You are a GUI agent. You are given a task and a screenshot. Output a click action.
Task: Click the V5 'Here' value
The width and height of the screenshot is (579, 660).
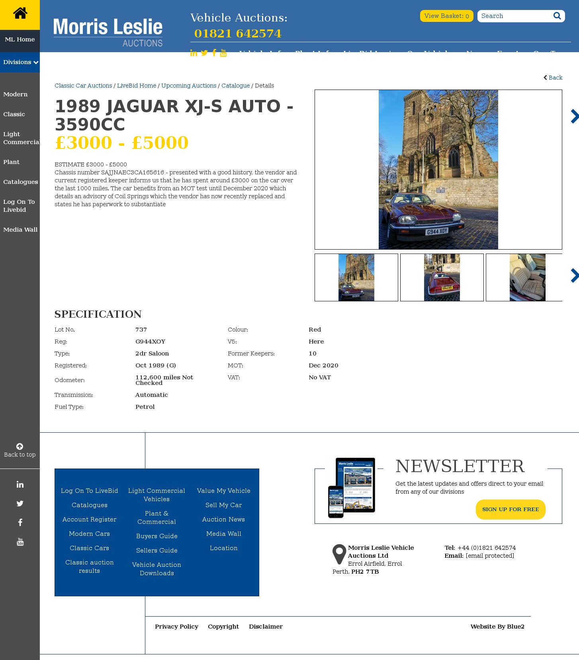click(316, 342)
